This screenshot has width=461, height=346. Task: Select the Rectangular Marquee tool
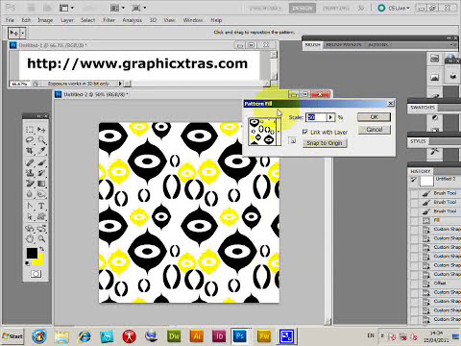tap(30, 130)
